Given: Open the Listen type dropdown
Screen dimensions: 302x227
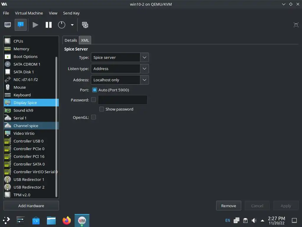Looking at the screenshot, I should tap(120, 69).
